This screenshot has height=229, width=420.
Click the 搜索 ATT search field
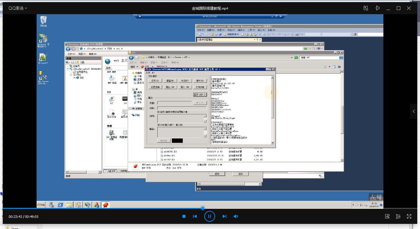click(319, 58)
